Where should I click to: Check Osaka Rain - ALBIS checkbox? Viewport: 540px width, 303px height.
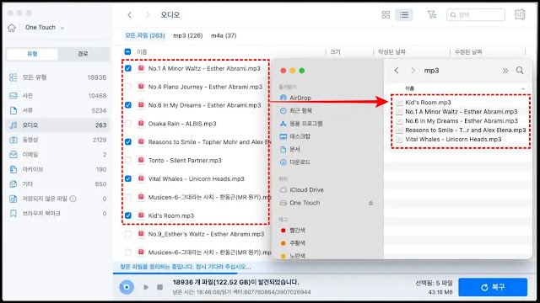click(128, 124)
